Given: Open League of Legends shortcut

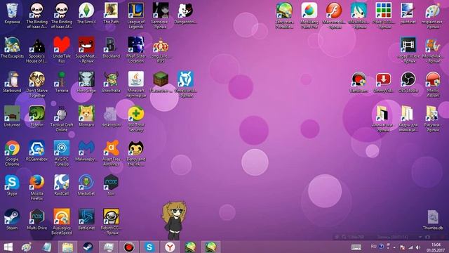Looking at the screenshot, I should coord(135,15).
